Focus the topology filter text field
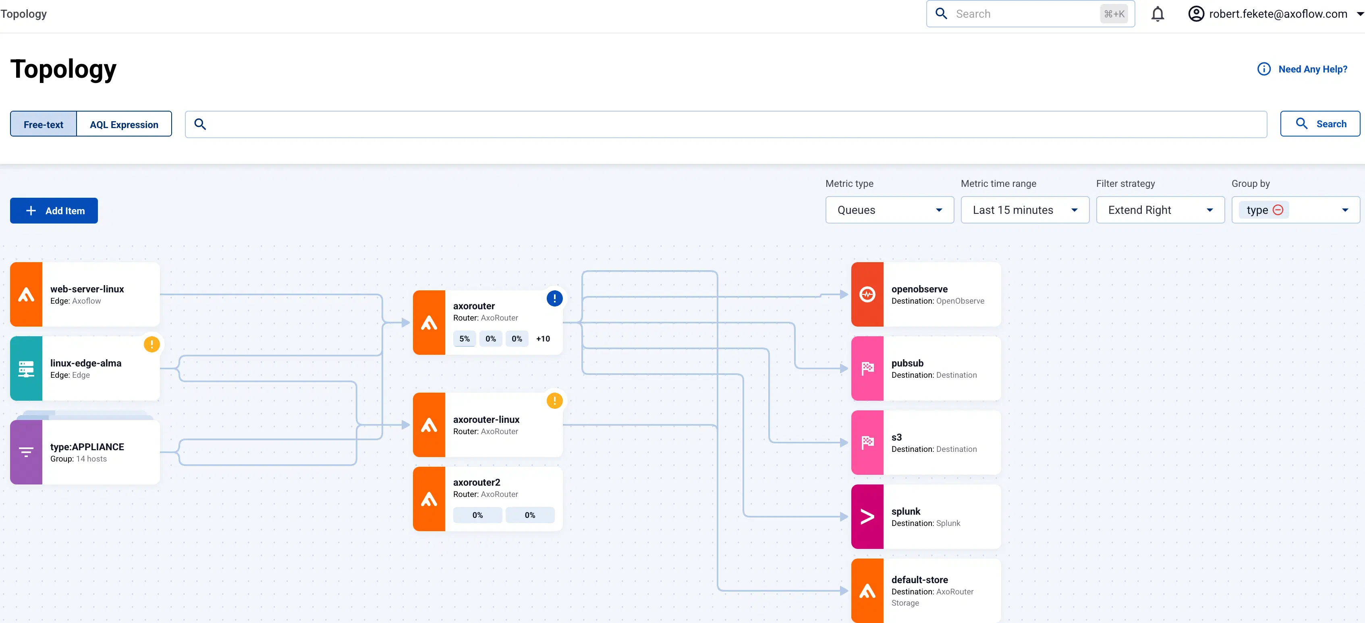This screenshot has width=1365, height=623. (726, 124)
